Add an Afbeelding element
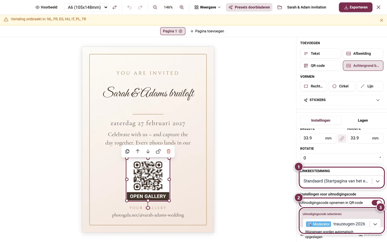This screenshot has height=242, width=387. coord(363,54)
